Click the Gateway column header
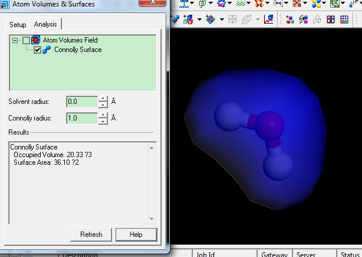362x257 pixels. 275,254
